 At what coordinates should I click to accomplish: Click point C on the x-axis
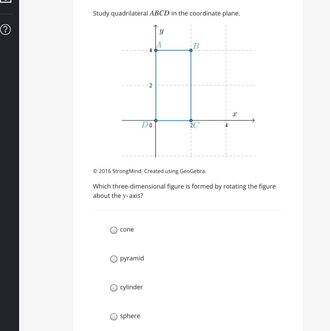point(191,120)
